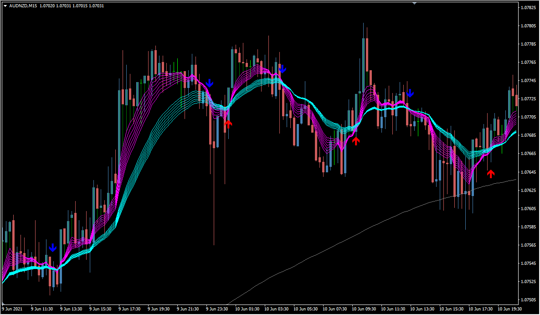Click the 1.07805 price axis label
Image resolution: width=540 pixels, height=315 pixels.
529,26
